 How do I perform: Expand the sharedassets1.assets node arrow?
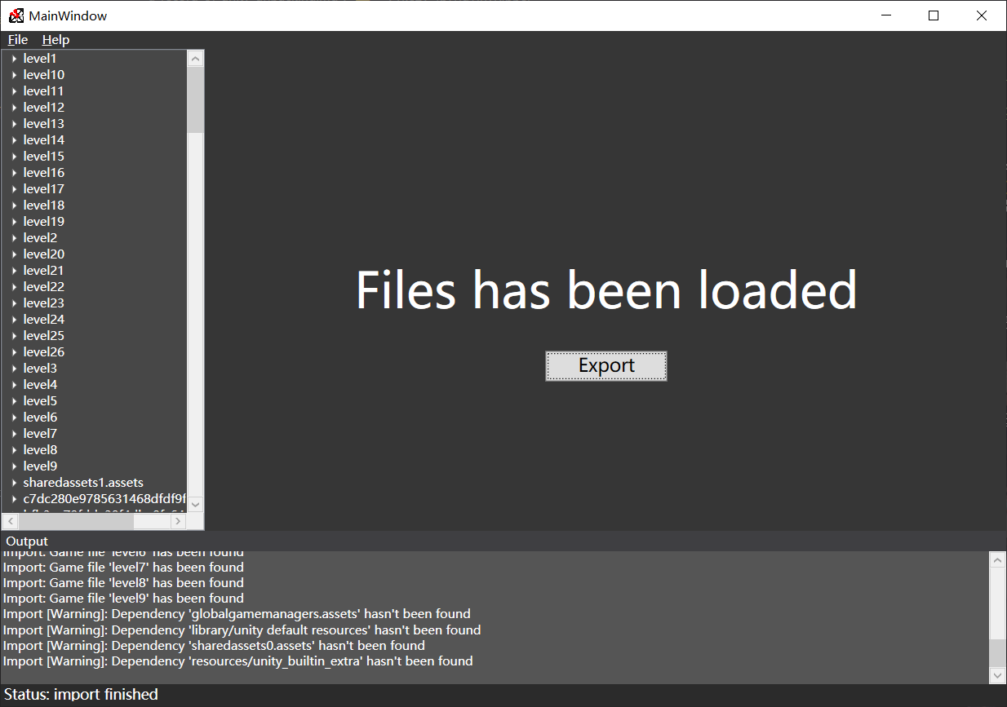click(14, 483)
